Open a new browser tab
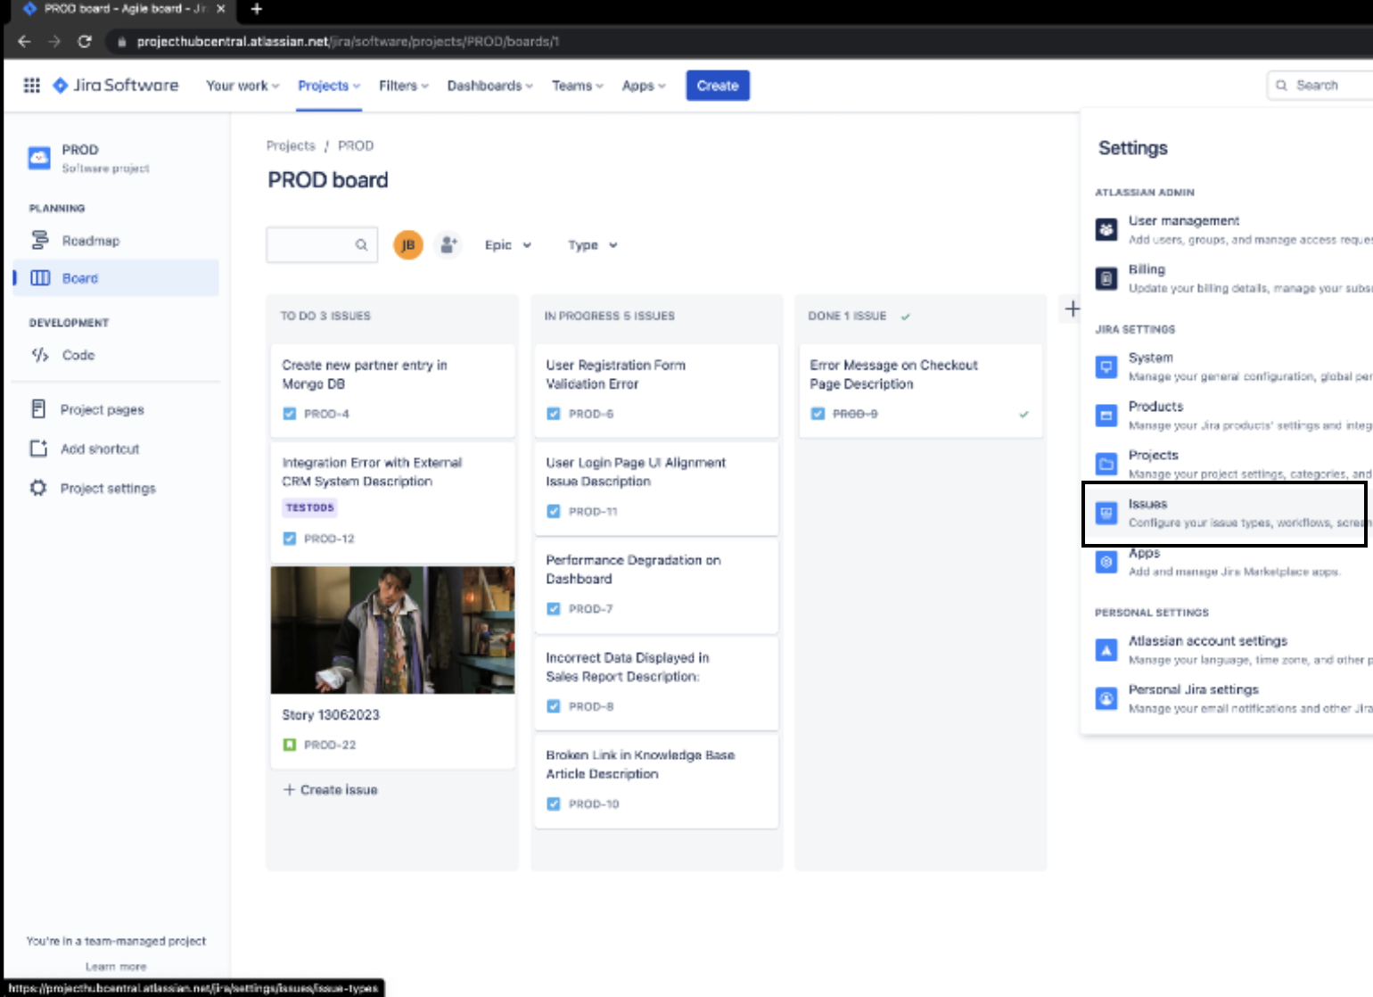Image resolution: width=1373 pixels, height=997 pixels. coord(257,9)
